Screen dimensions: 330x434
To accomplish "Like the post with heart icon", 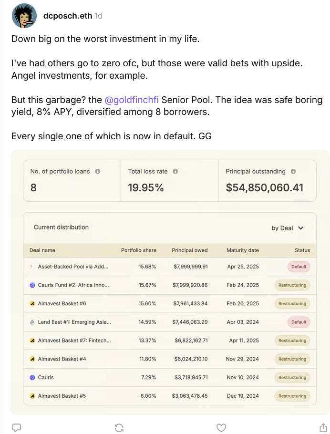I will 221,427.
